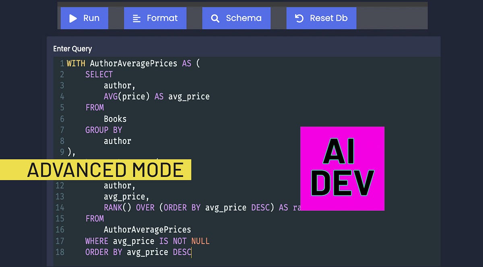The image size is (483, 267).
Task: Click line number 9 in the gutter
Action: click(x=62, y=152)
